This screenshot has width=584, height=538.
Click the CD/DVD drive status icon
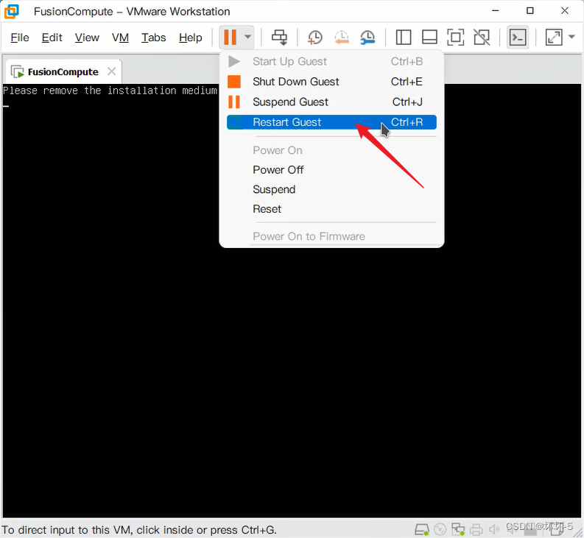(x=440, y=529)
